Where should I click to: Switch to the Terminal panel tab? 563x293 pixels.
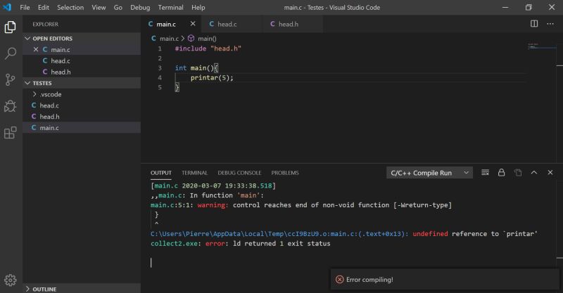[194, 173]
